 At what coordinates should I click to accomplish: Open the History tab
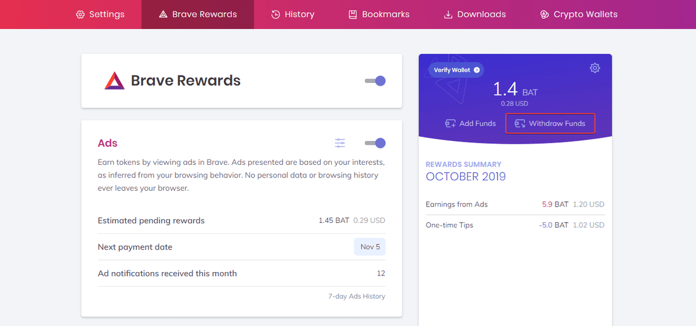[x=293, y=15]
